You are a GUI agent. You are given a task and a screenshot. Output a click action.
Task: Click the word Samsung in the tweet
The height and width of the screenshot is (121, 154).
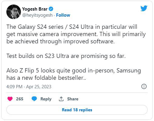pos(129,71)
